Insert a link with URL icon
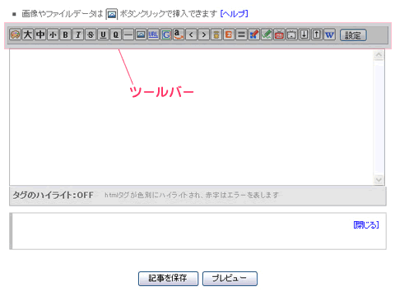Image resolution: width=395 pixels, height=296 pixels. pyautogui.click(x=153, y=35)
